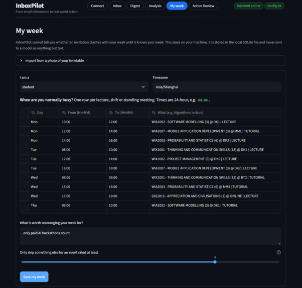Click the From cell 16:00 on Tue row

point(83,168)
